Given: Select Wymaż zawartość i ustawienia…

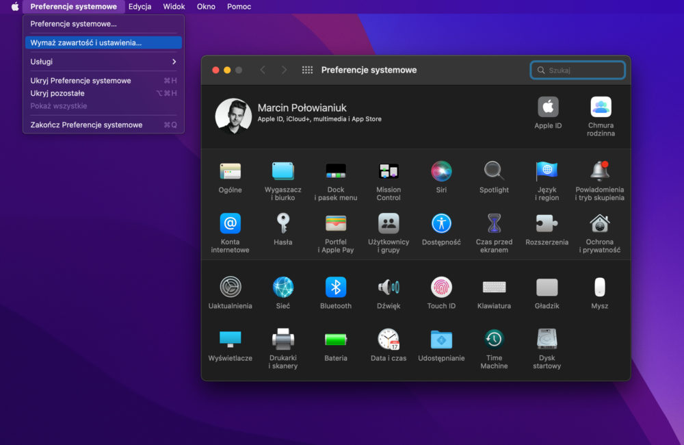Looking at the screenshot, I should point(103,43).
